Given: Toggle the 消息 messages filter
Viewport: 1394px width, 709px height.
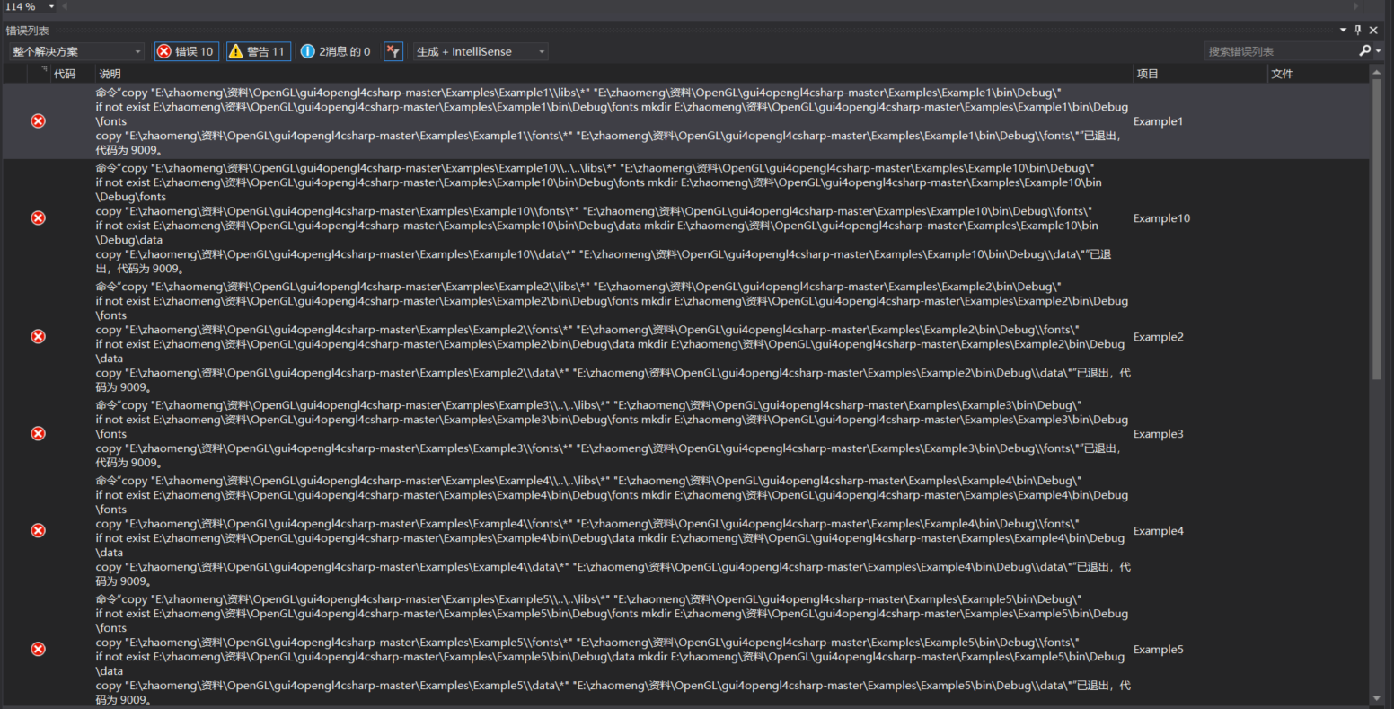Looking at the screenshot, I should [x=336, y=51].
